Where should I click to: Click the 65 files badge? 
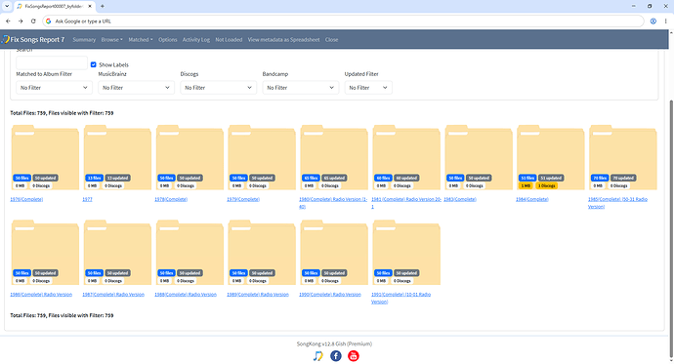coord(311,178)
